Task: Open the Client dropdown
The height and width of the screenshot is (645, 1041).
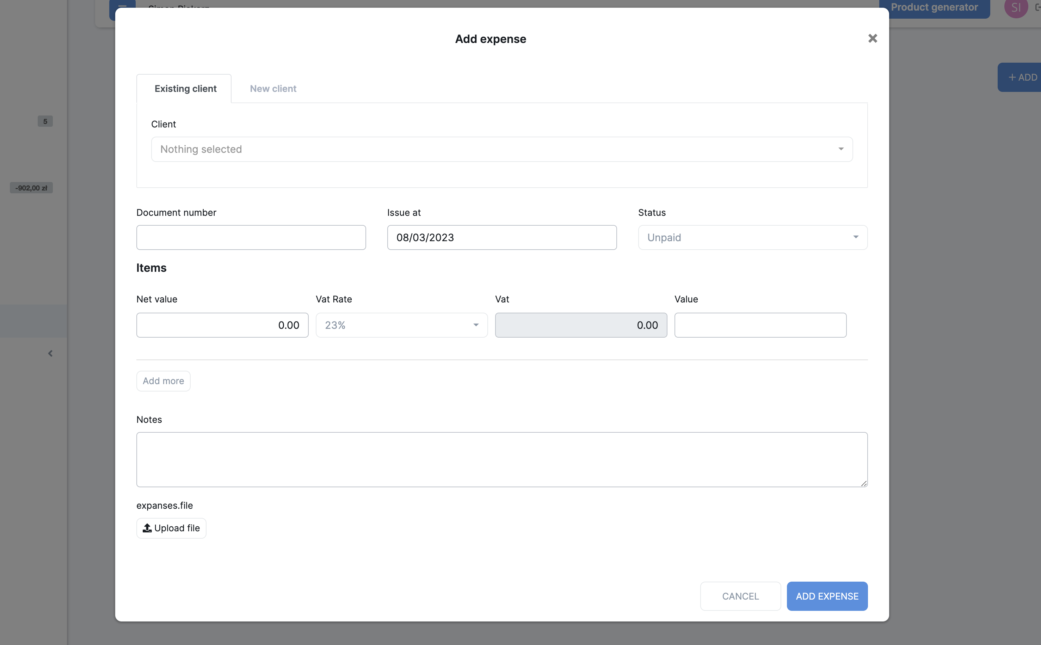Action: pos(502,149)
